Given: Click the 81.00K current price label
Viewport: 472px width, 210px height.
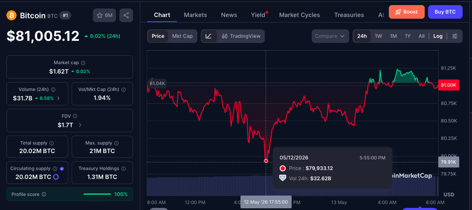Looking at the screenshot, I should pyautogui.click(x=449, y=85).
